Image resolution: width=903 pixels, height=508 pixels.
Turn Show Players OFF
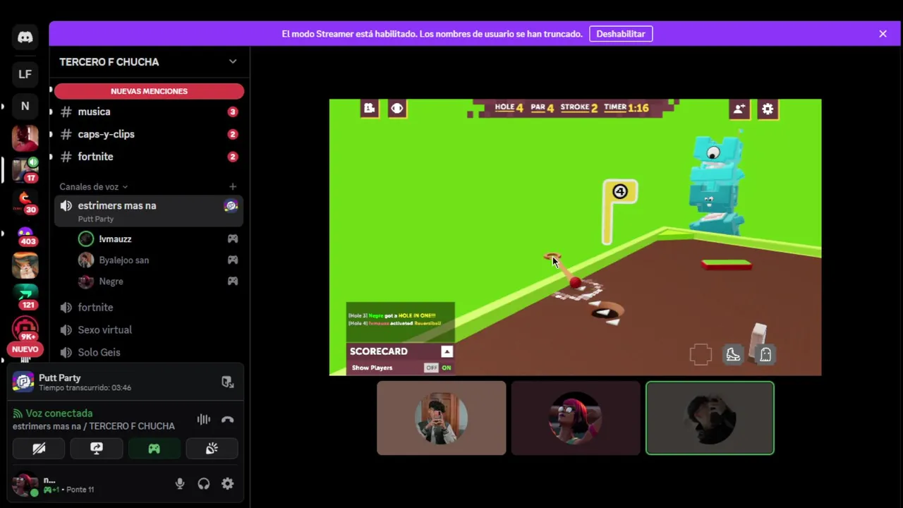tap(431, 368)
